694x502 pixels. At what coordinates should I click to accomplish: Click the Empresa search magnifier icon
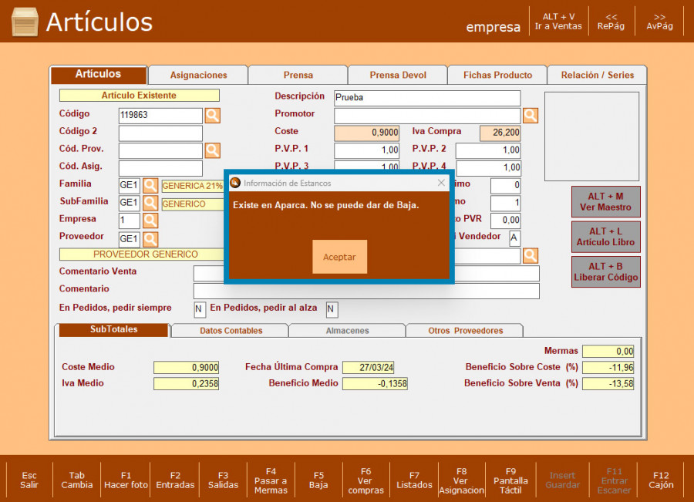150,221
